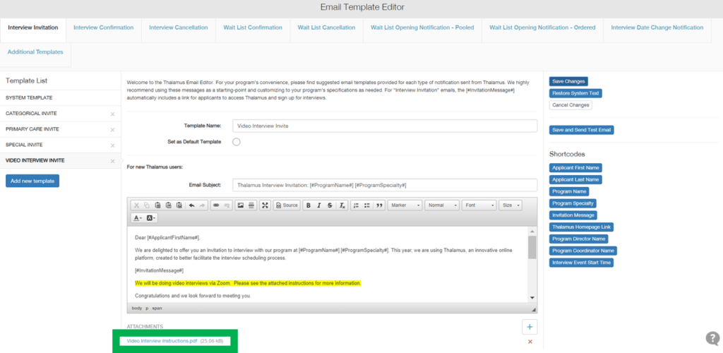The height and width of the screenshot is (353, 723).
Task: Open the Additional Templates tab
Action: pyautogui.click(x=35, y=52)
